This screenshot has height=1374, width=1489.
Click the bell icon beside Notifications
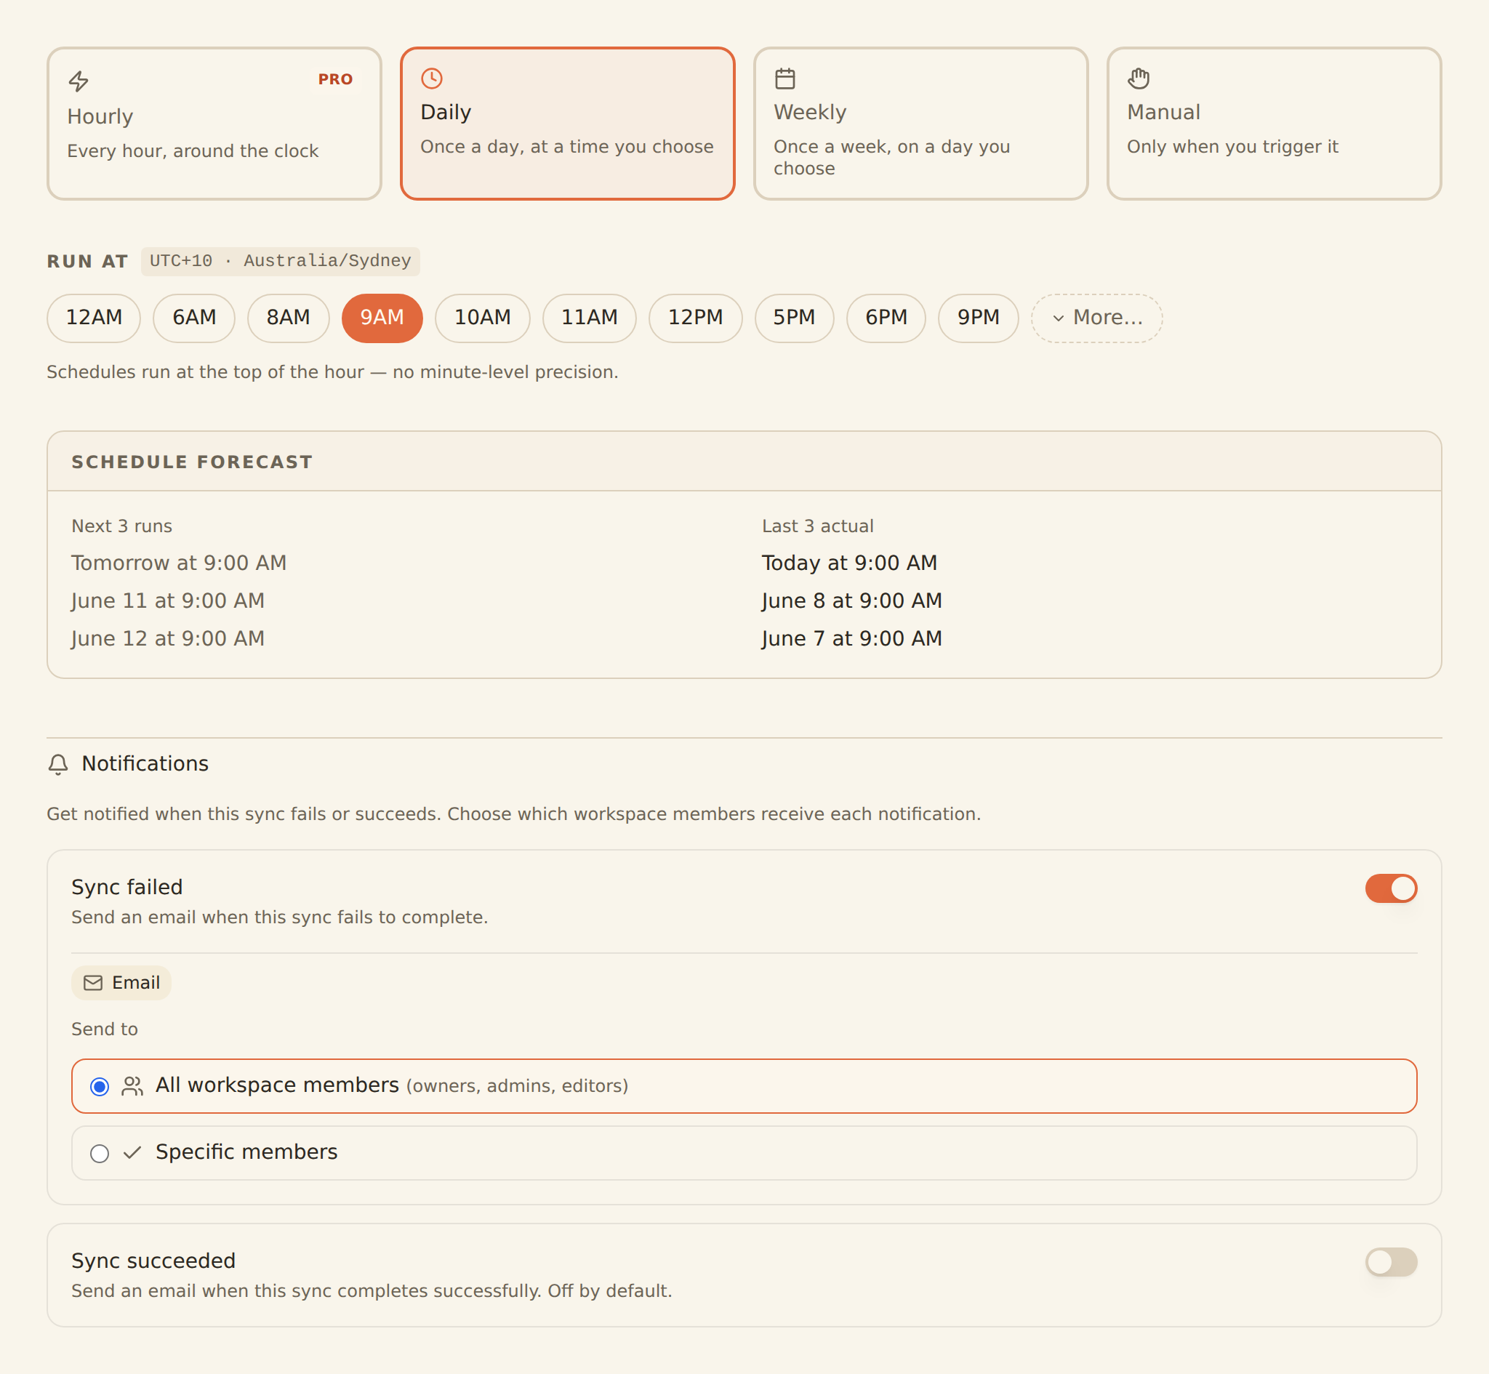[x=58, y=764]
